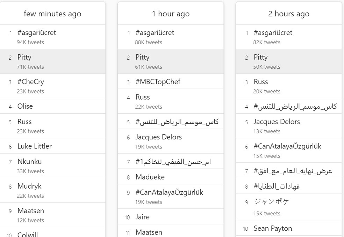Open Luke Littler trending topic
344x237 pixels.
(x=35, y=146)
